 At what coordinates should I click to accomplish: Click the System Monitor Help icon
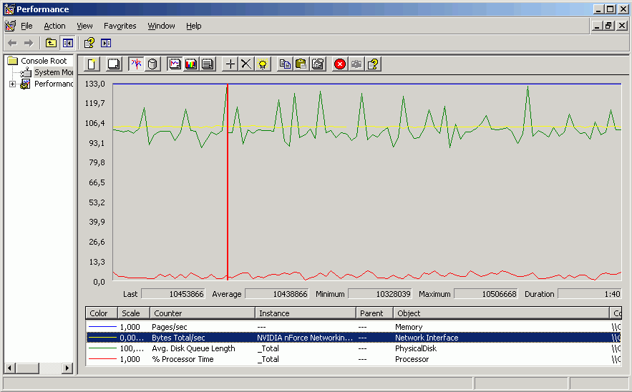373,64
